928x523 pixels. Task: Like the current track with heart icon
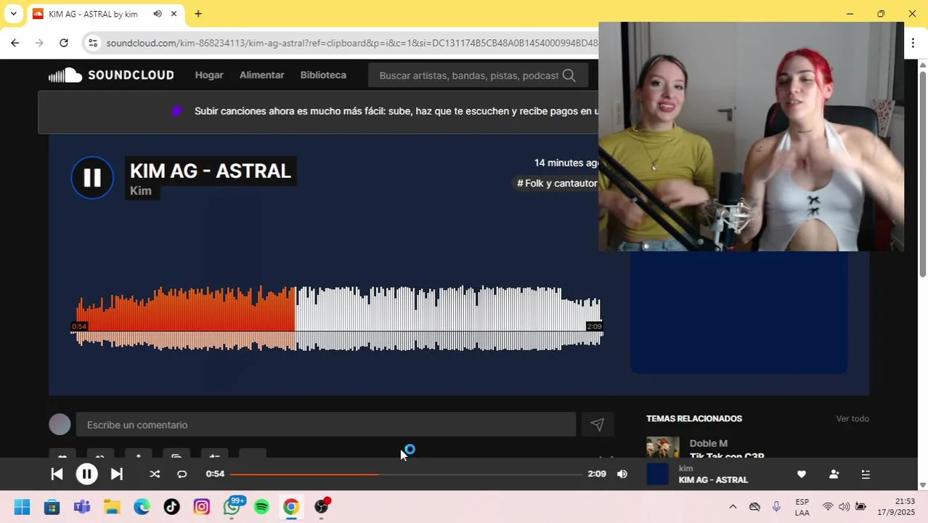point(802,474)
